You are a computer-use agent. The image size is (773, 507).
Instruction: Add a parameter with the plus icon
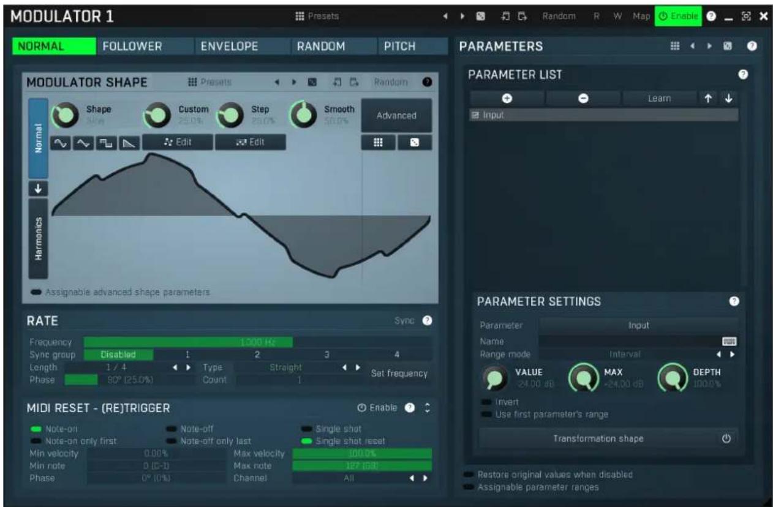(507, 98)
